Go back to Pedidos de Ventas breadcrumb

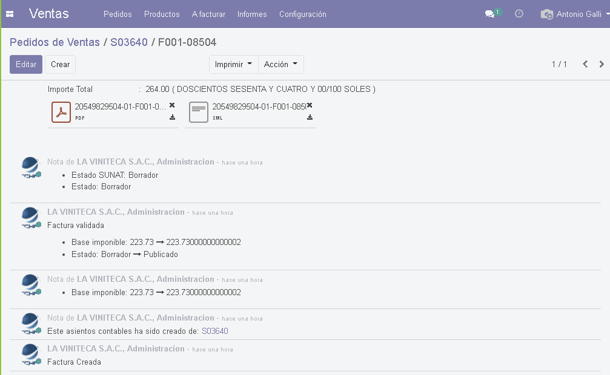coord(55,42)
